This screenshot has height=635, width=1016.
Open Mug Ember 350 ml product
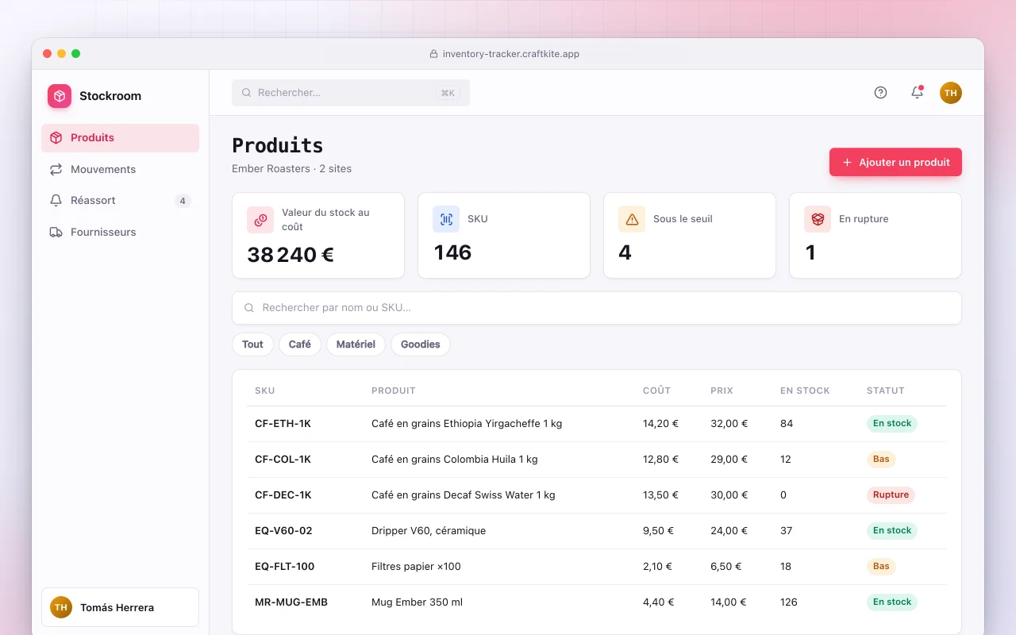417,602
